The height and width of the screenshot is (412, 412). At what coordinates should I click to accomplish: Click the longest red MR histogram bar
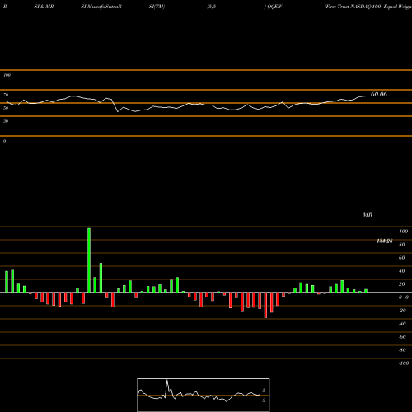[265, 305]
